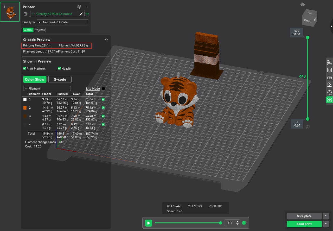The image size is (333, 231).
Task: Click the filament spool sidebar icon
Action: point(329,92)
